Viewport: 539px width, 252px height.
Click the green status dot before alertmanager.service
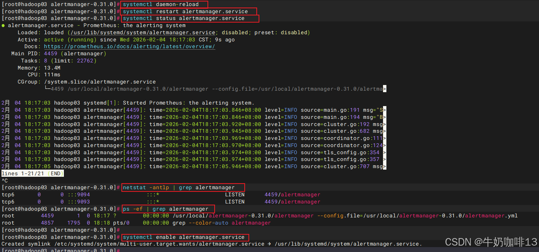pos(3,26)
